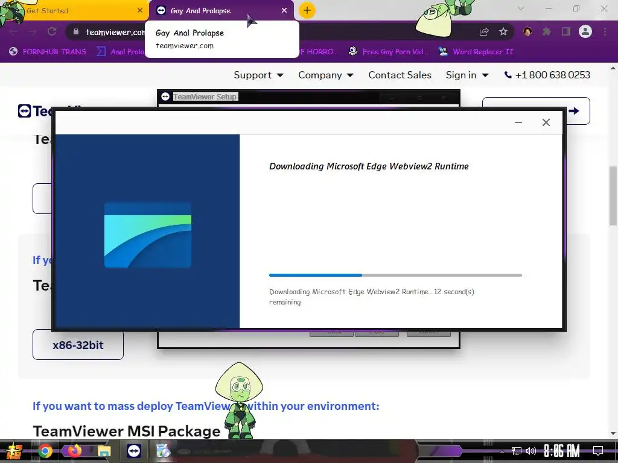Click the page vertical scrollbar thumb

[613, 196]
